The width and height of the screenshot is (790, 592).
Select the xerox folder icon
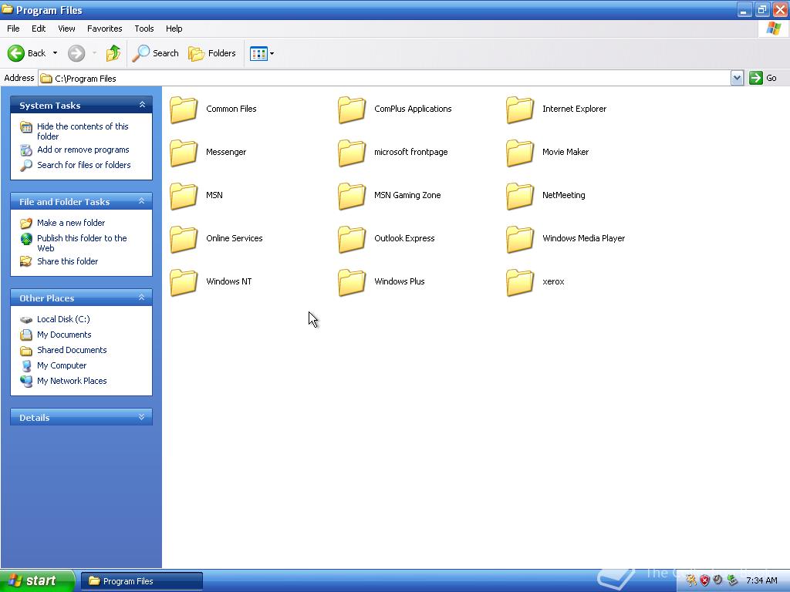[x=520, y=282]
